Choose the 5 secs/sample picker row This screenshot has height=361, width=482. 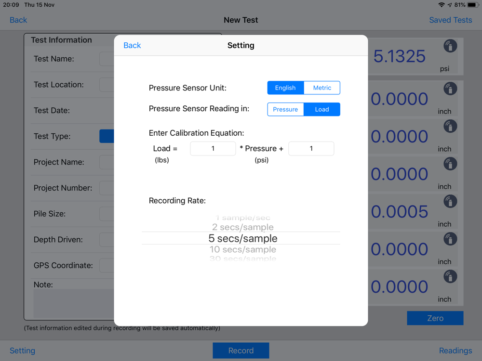tap(241, 238)
